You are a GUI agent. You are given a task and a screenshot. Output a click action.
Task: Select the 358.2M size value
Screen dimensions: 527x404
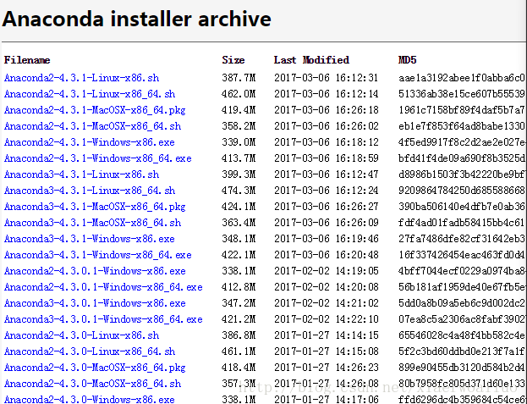point(239,126)
